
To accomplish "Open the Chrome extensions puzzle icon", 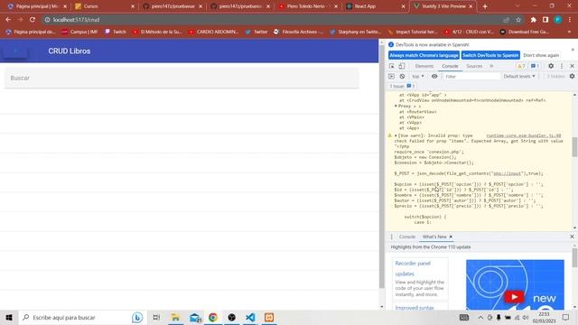I will [533, 20].
